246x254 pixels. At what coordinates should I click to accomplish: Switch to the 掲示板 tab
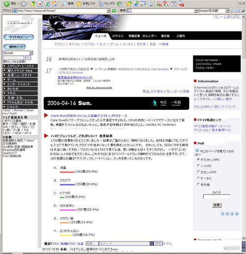point(165,36)
